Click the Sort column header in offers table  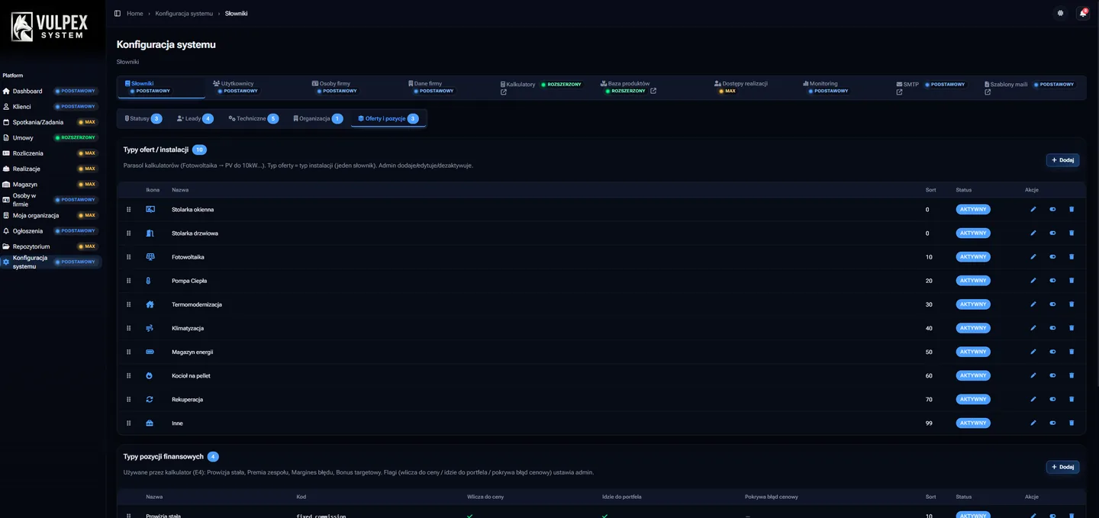coord(930,190)
